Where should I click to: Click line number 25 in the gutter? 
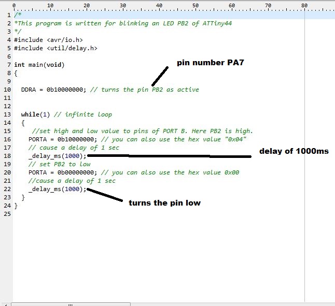[x=7, y=214]
